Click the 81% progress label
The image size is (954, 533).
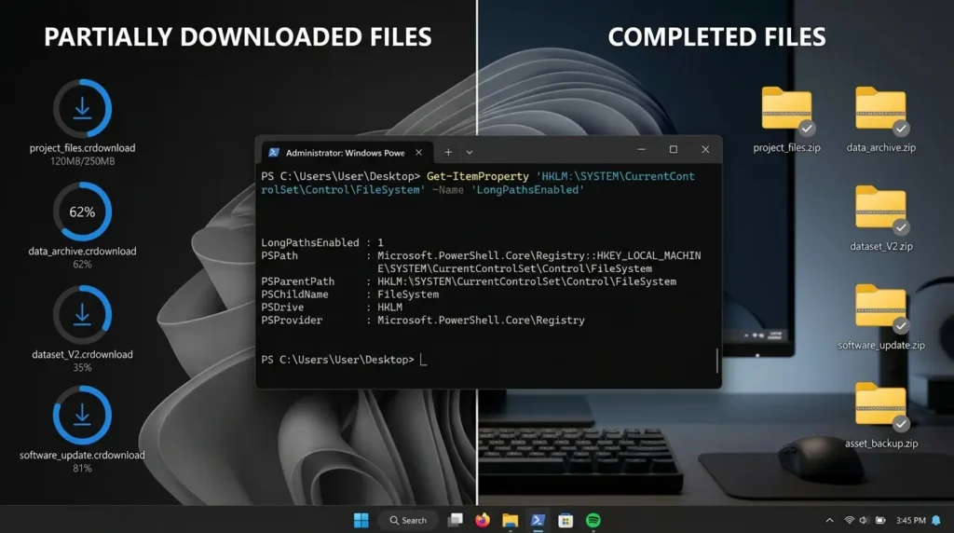82,469
